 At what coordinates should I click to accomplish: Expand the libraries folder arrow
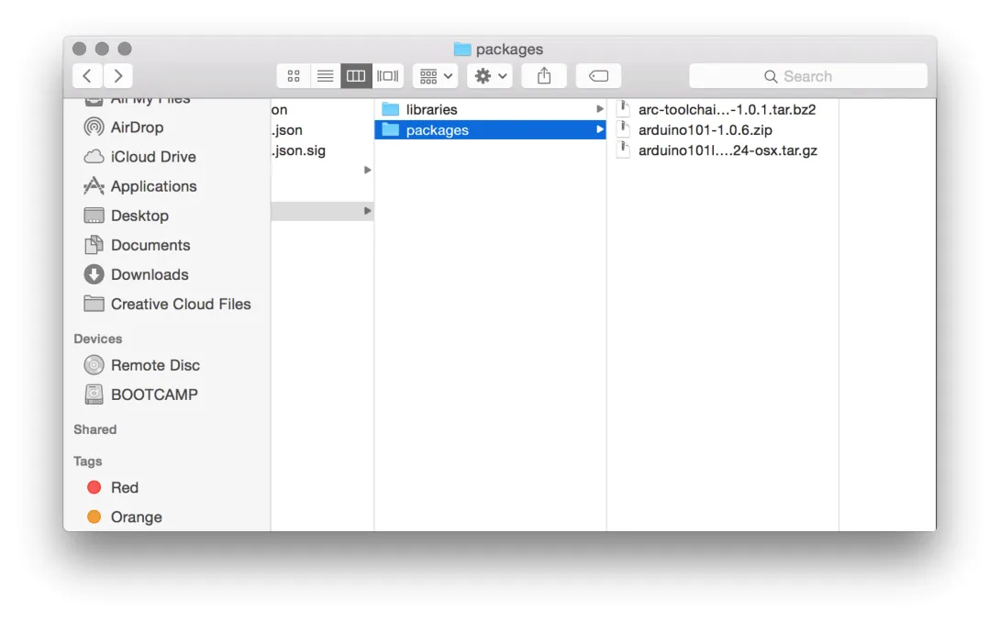click(599, 109)
